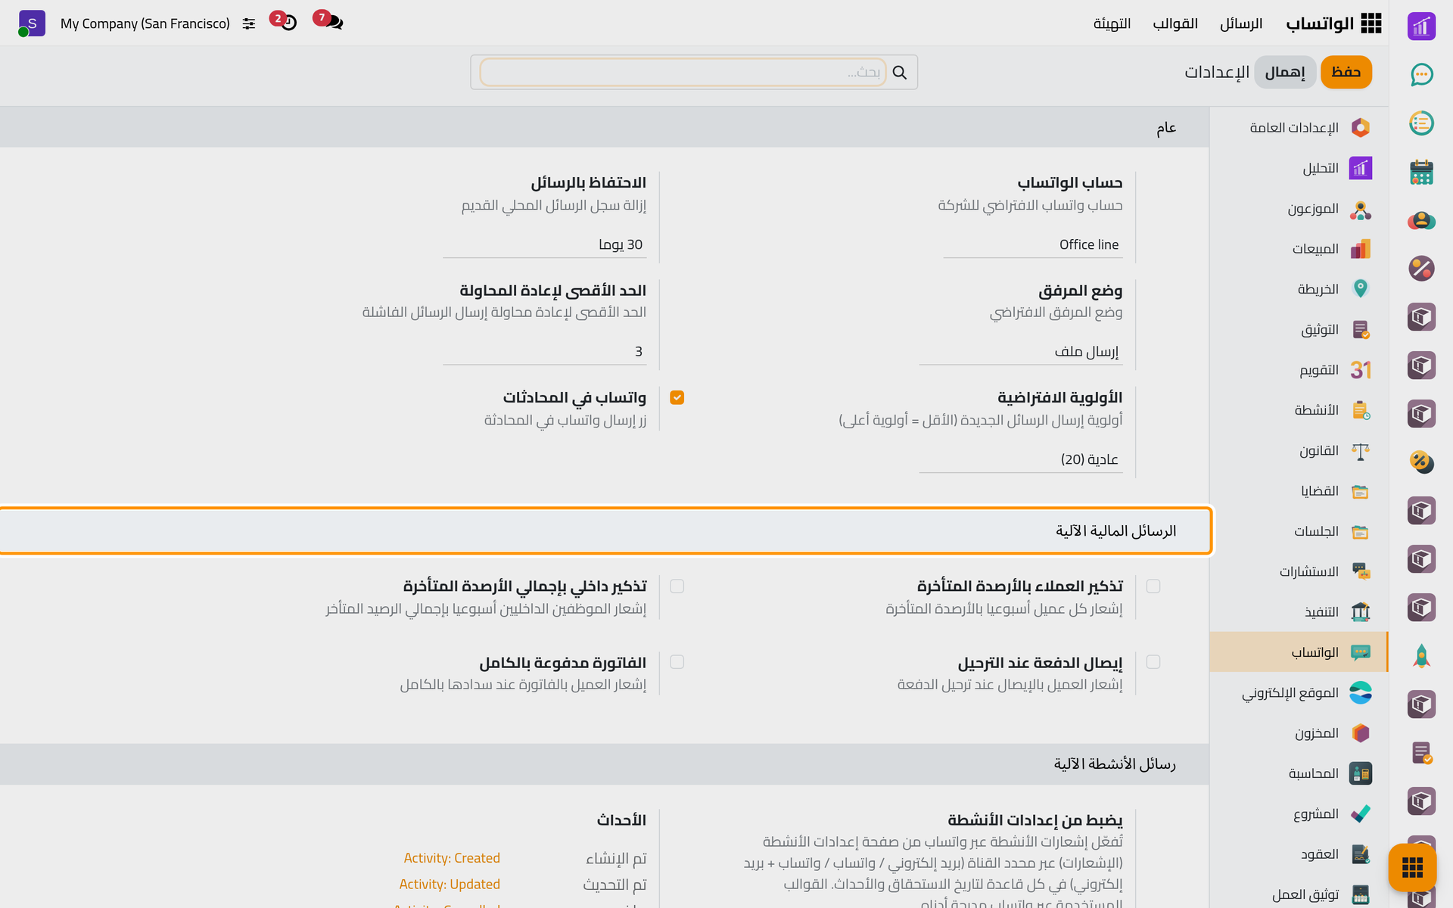Open وضع المرفق dropdown showing إرسال ملف

(x=1021, y=352)
